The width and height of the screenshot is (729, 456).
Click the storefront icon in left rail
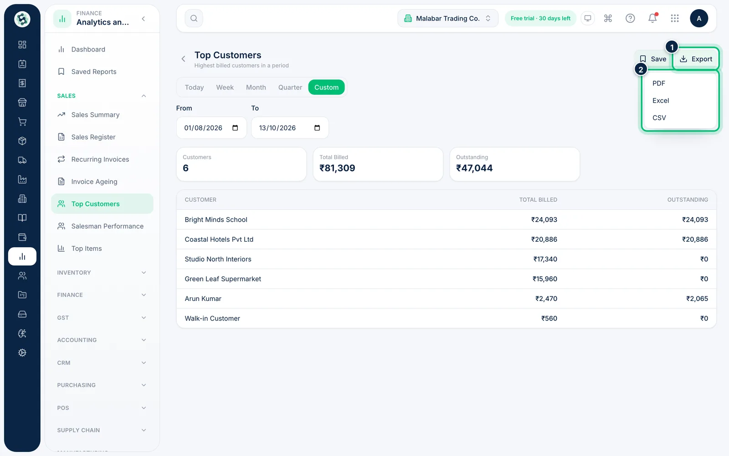[x=22, y=102]
